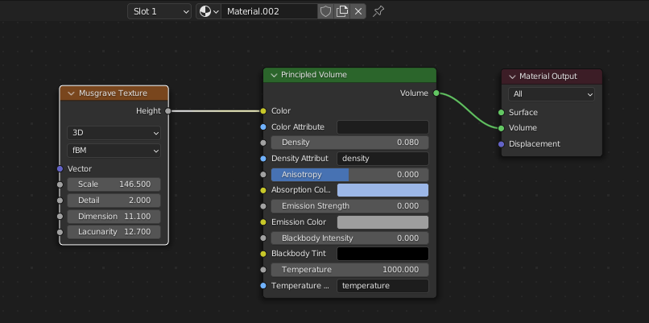Open the fBM type dropdown
The width and height of the screenshot is (649, 323).
pos(114,151)
